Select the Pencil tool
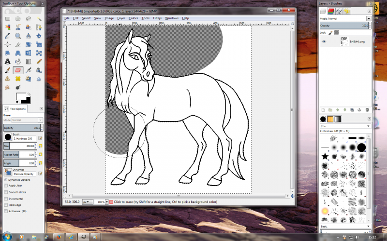 (x=39, y=62)
